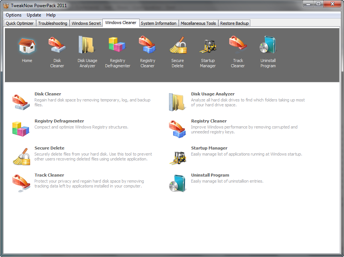Click the Registry Defragmenter cubes icon in list
This screenshot has height=257, width=344.
[21, 129]
